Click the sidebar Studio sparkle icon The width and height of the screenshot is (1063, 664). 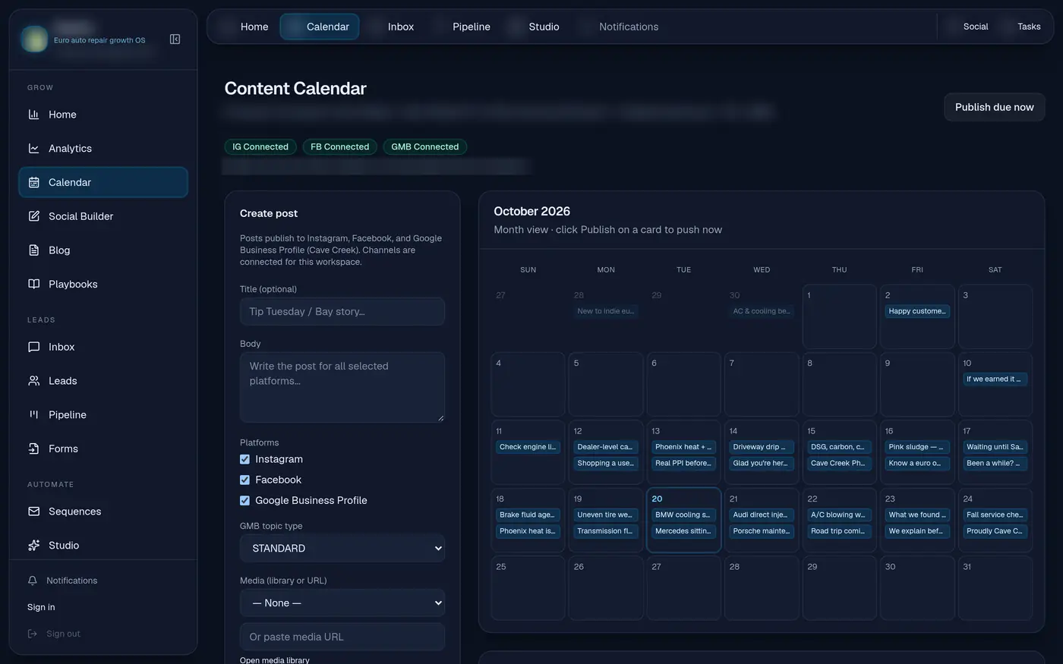tap(33, 546)
